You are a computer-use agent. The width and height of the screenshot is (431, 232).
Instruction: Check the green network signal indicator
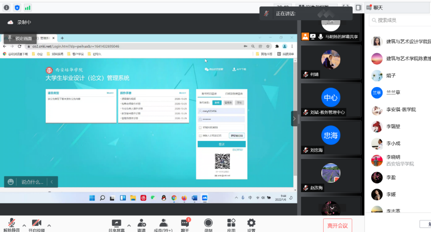(28, 7)
